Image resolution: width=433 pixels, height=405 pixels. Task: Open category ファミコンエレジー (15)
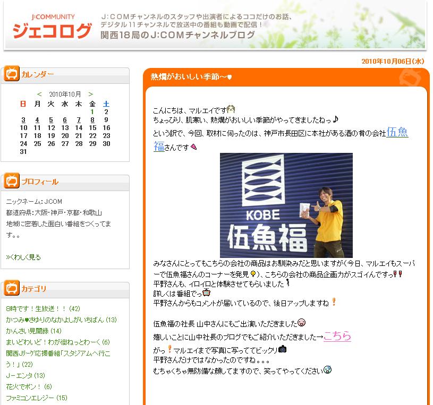37,398
